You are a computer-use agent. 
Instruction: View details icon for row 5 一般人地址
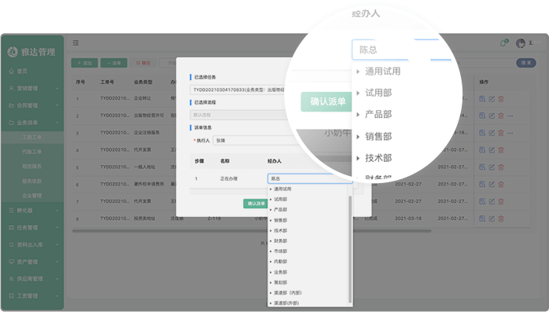click(482, 167)
